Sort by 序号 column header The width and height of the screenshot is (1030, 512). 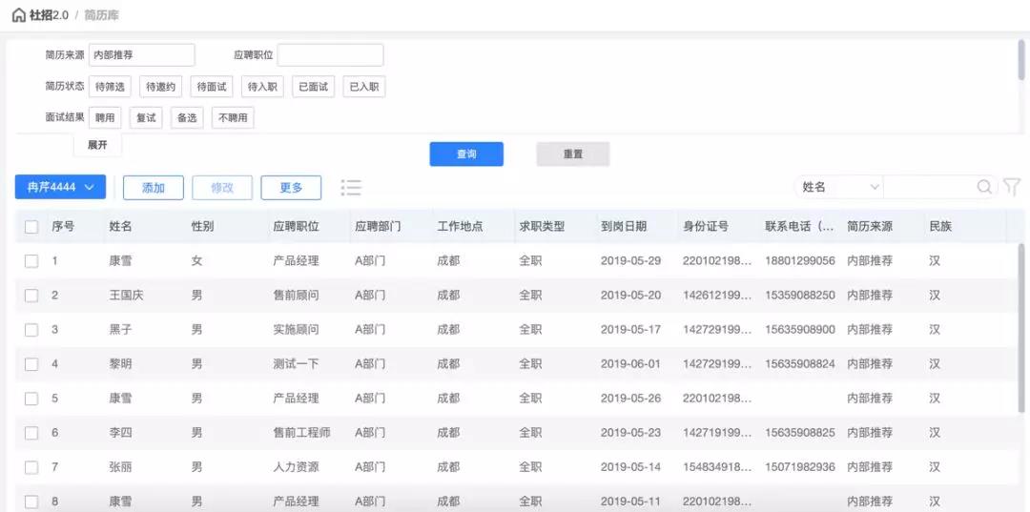click(x=63, y=227)
